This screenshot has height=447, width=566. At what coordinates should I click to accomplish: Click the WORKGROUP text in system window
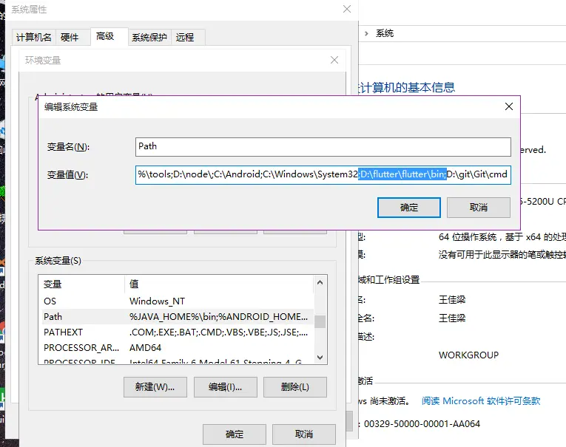coord(468,355)
